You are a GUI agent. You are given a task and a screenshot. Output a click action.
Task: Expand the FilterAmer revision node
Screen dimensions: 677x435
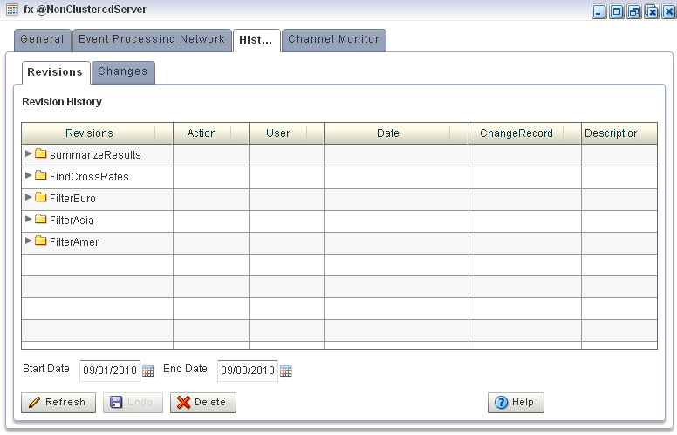[x=29, y=241]
